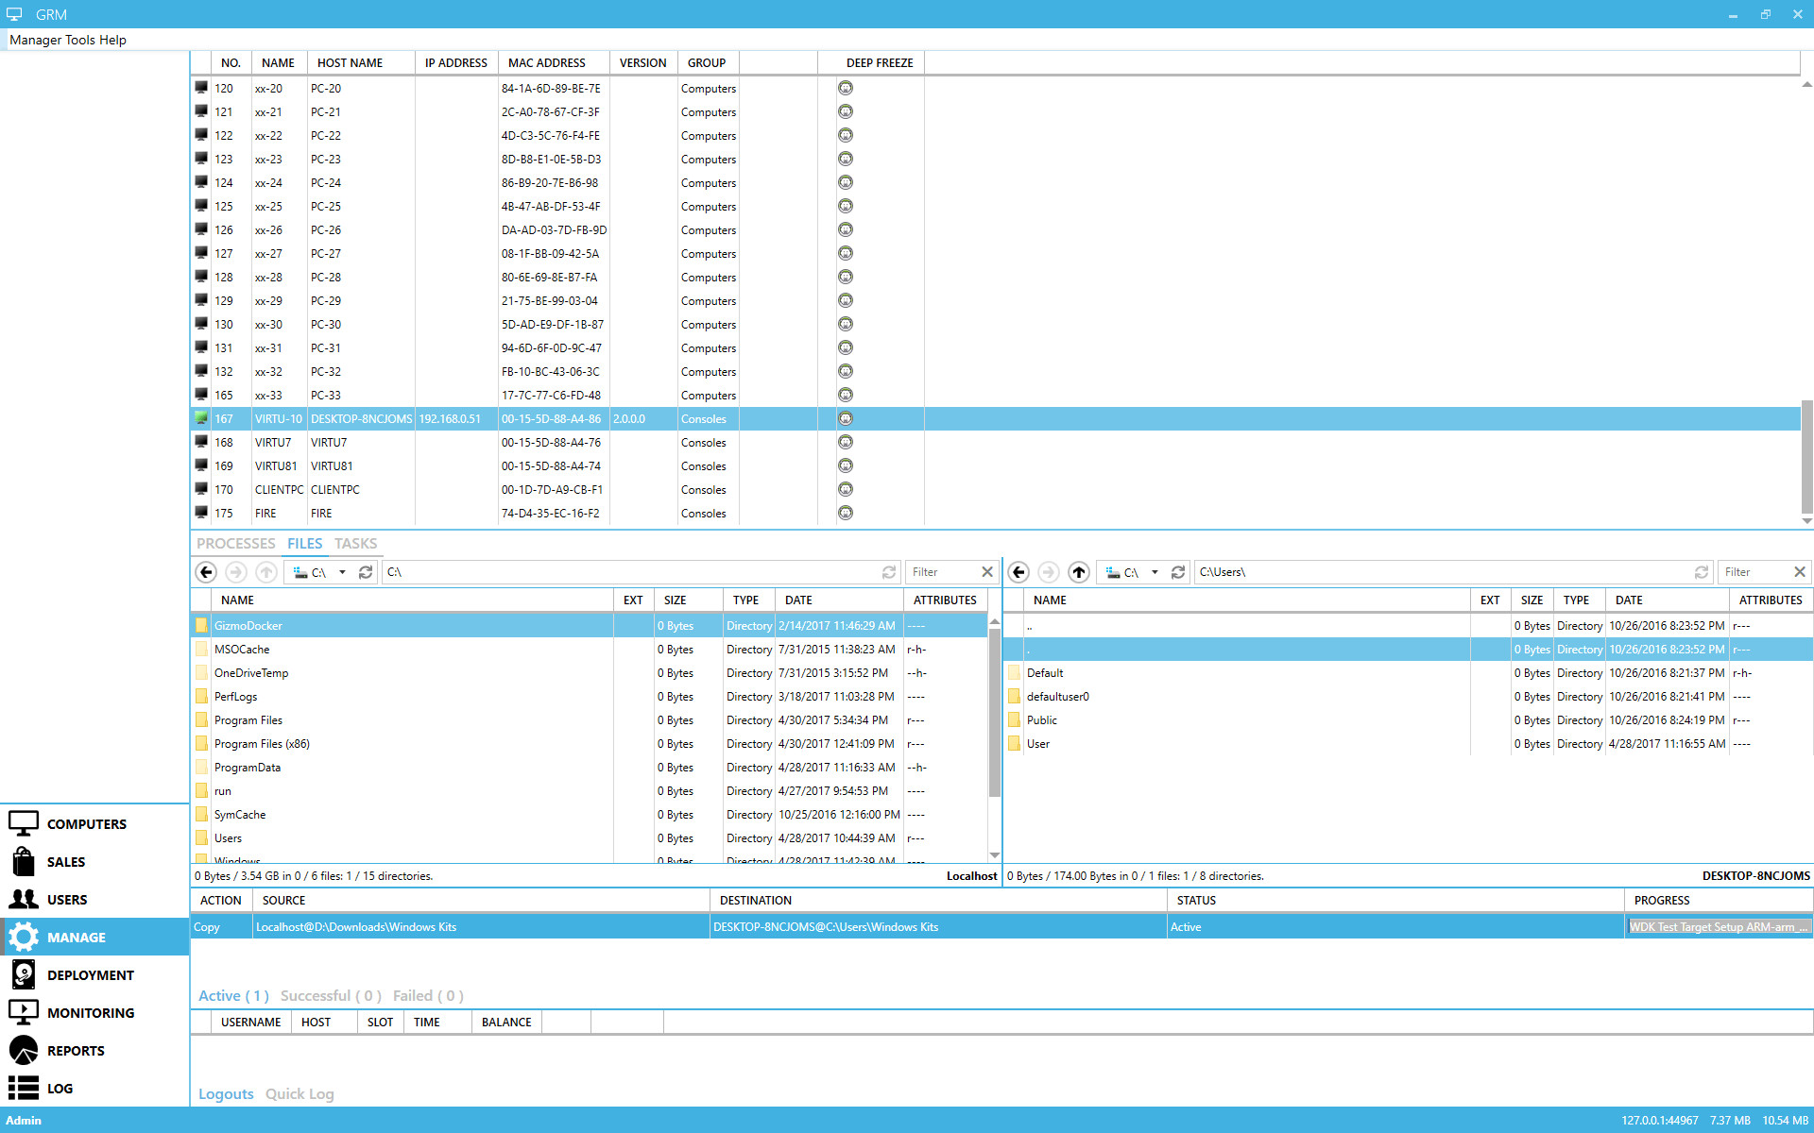Open the Tools menu
Image resolution: width=1814 pixels, height=1133 pixels.
80,40
